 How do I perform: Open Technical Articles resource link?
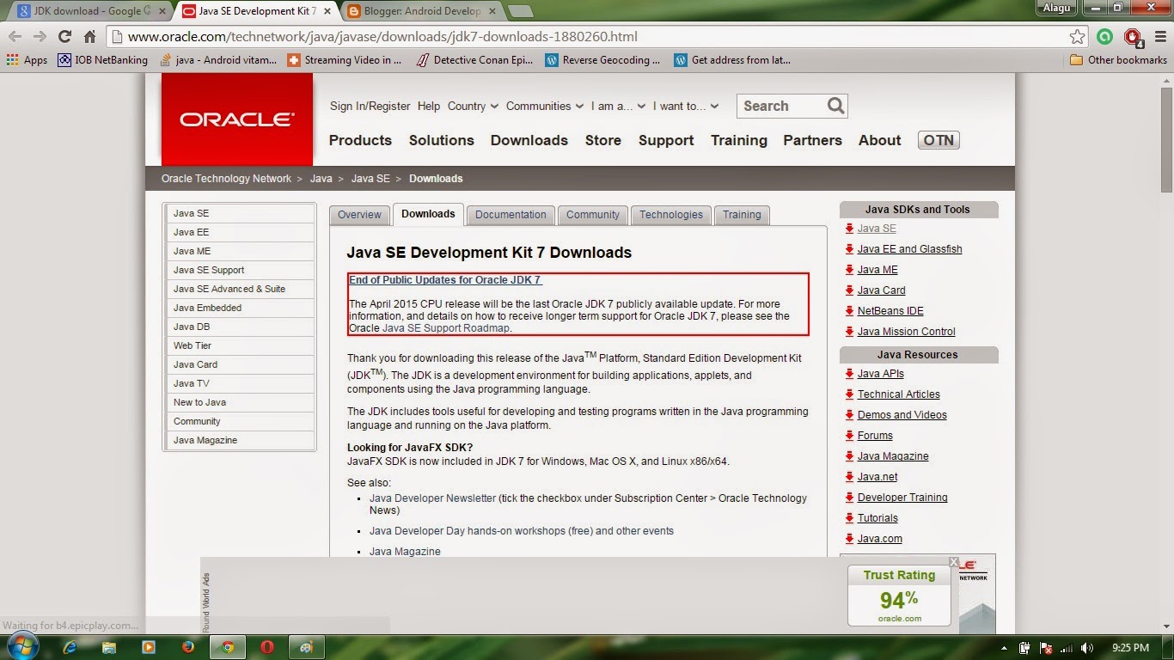click(x=898, y=394)
